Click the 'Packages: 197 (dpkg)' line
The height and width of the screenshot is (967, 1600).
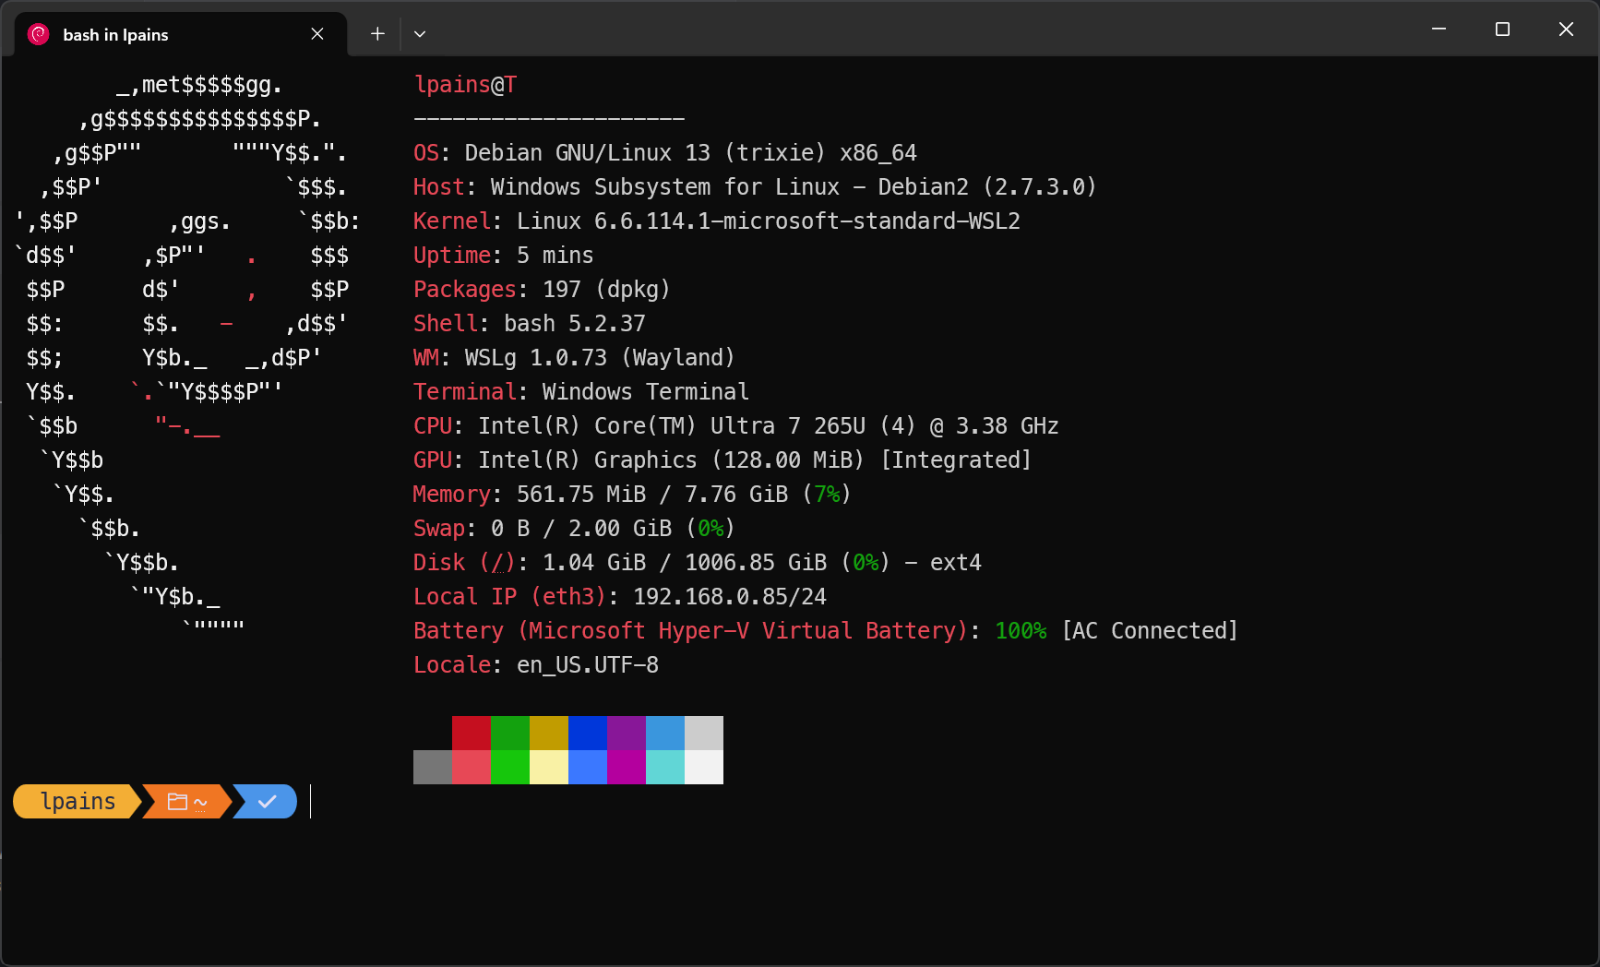[x=542, y=290]
